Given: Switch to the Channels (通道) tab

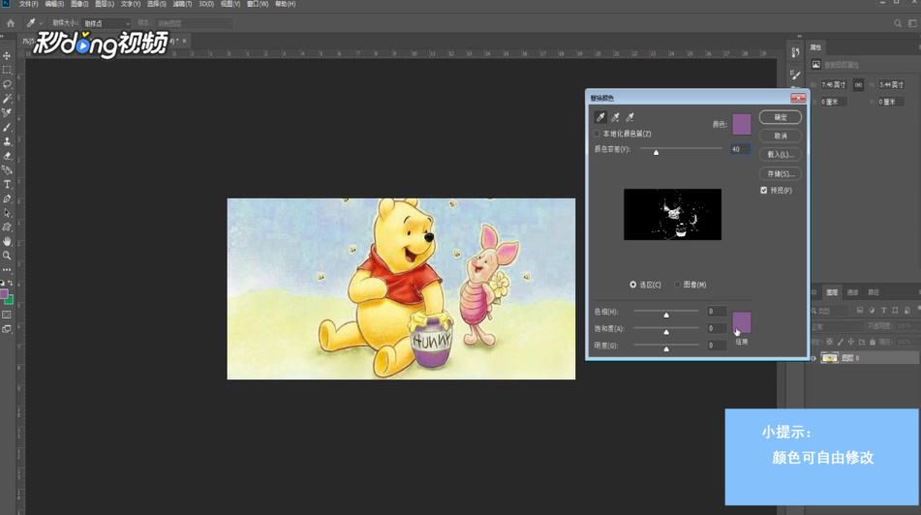Looking at the screenshot, I should click(852, 292).
